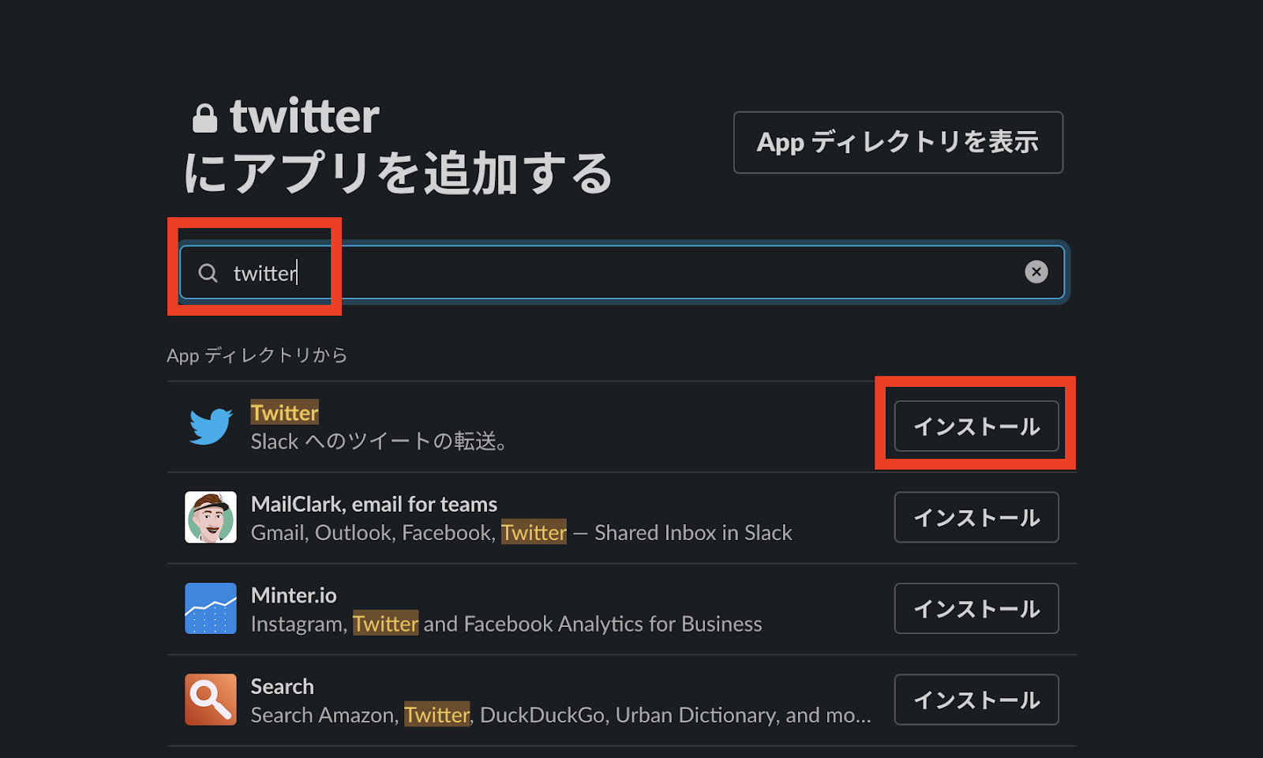1263x758 pixels.
Task: Click the orange Search app icon
Action: pyautogui.click(x=211, y=700)
